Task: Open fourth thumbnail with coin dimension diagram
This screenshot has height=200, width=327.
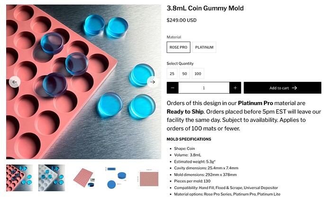Action: pyautogui.click(x=117, y=178)
